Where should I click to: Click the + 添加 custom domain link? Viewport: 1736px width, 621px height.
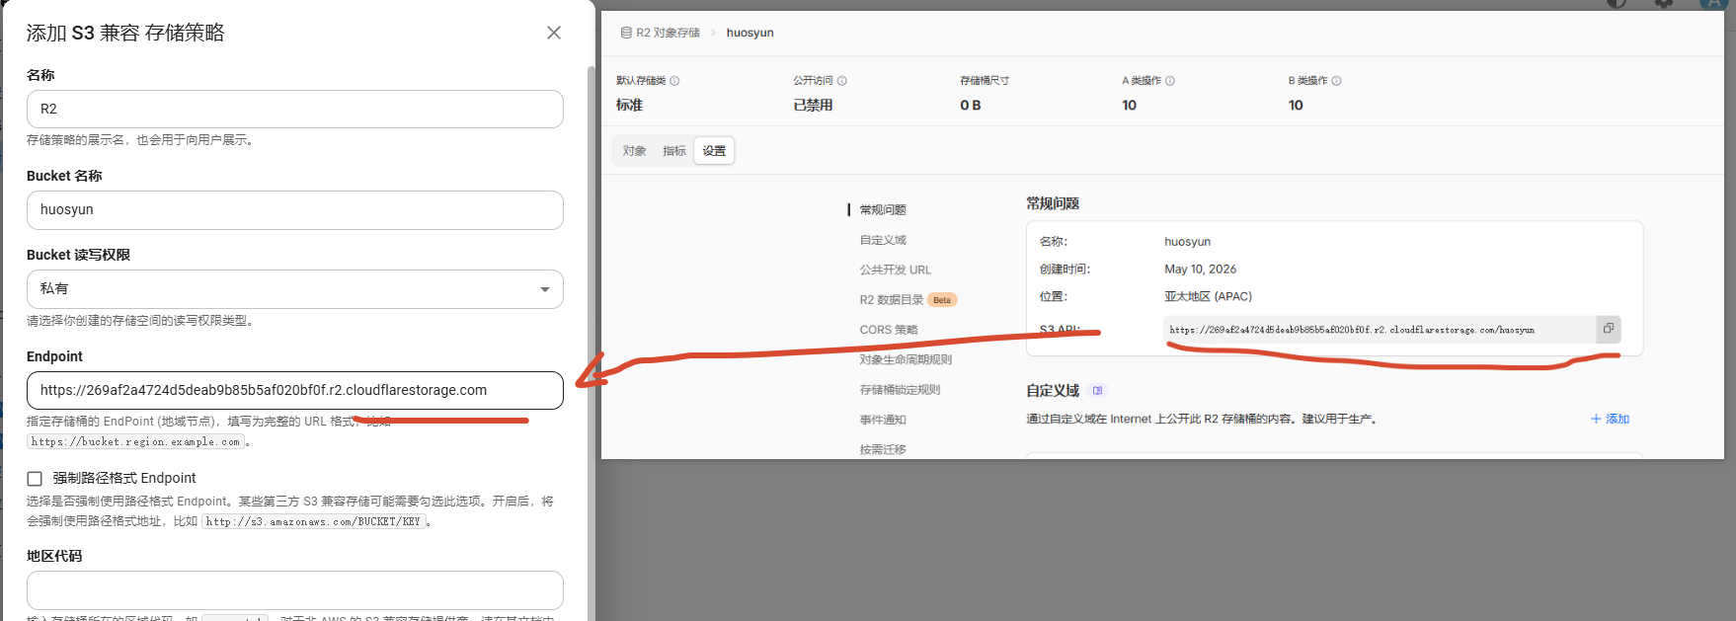coord(1610,420)
